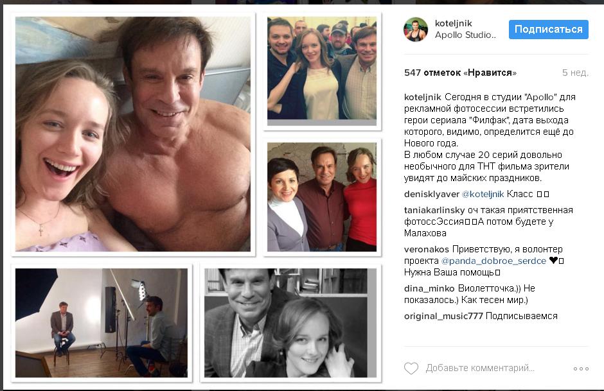View the 547 отметок «Нравится» list
This screenshot has height=391, width=604.
coord(460,73)
